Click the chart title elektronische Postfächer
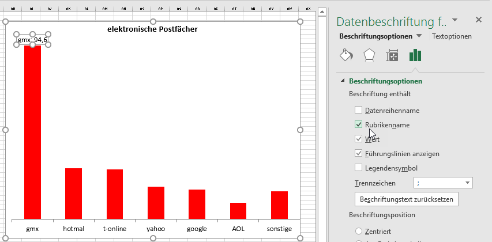The image size is (492, 242). 152,29
